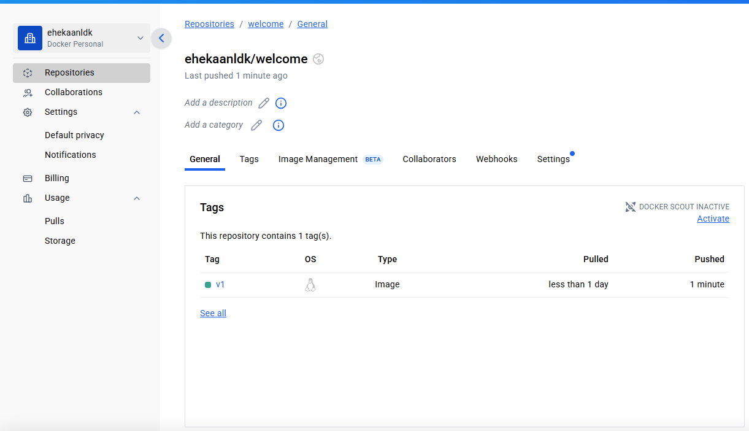Click the Image type cell for v1
Screen dimensions: 749x431
point(387,284)
